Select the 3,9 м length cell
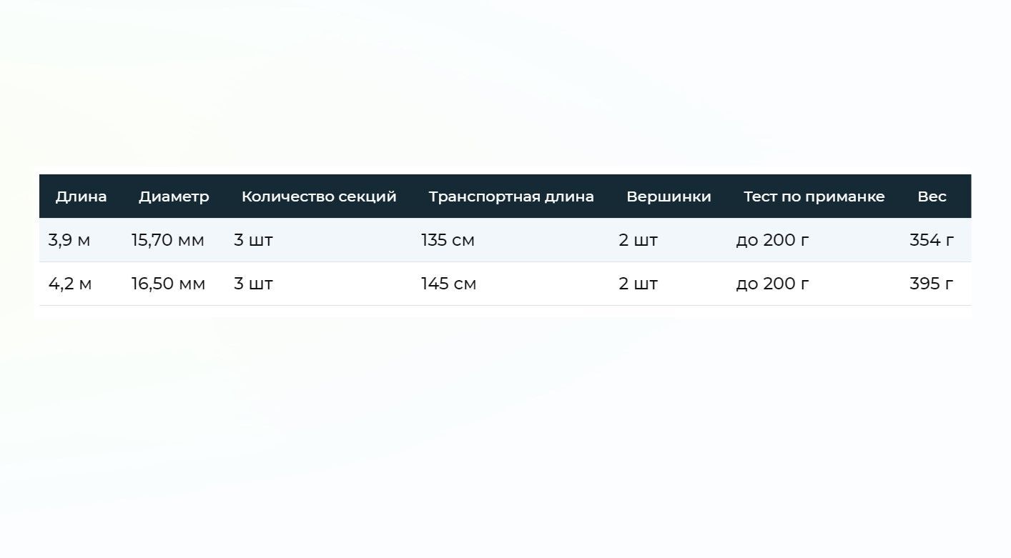Image resolution: width=1011 pixels, height=558 pixels. [x=69, y=240]
